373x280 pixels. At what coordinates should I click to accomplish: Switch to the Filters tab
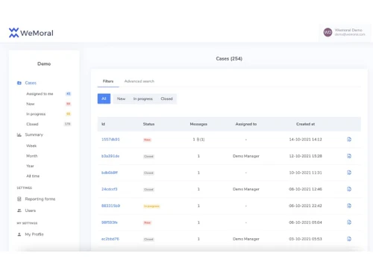pyautogui.click(x=108, y=81)
